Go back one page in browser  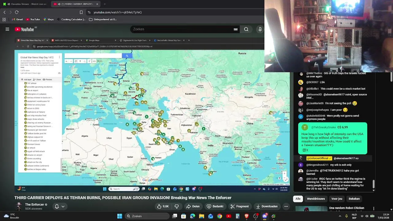coord(4,12)
